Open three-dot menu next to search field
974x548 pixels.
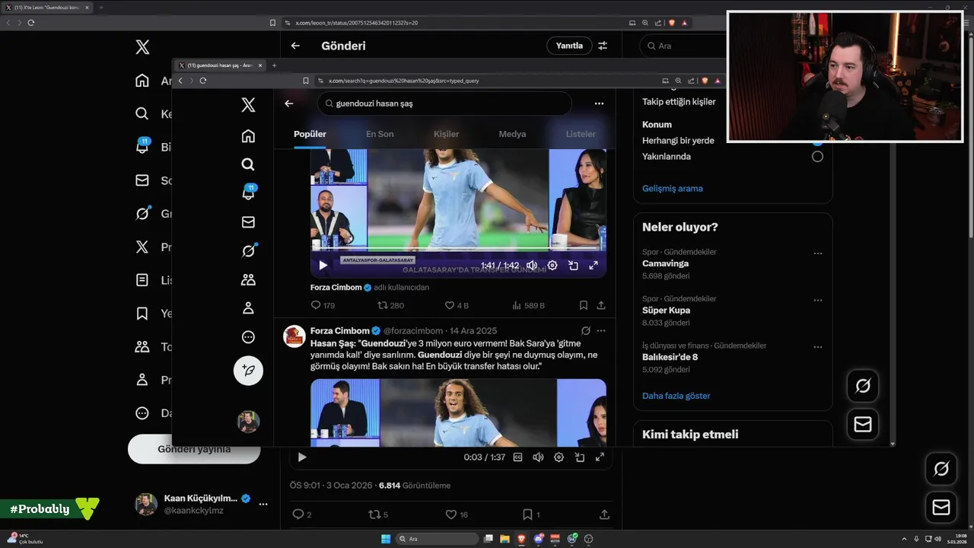pyautogui.click(x=599, y=104)
